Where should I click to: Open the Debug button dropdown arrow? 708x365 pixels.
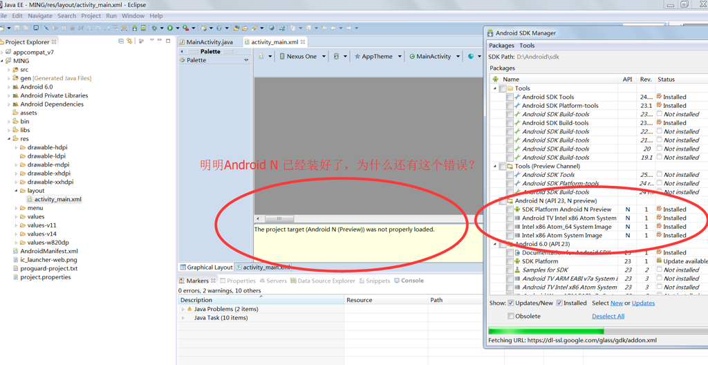click(x=162, y=28)
